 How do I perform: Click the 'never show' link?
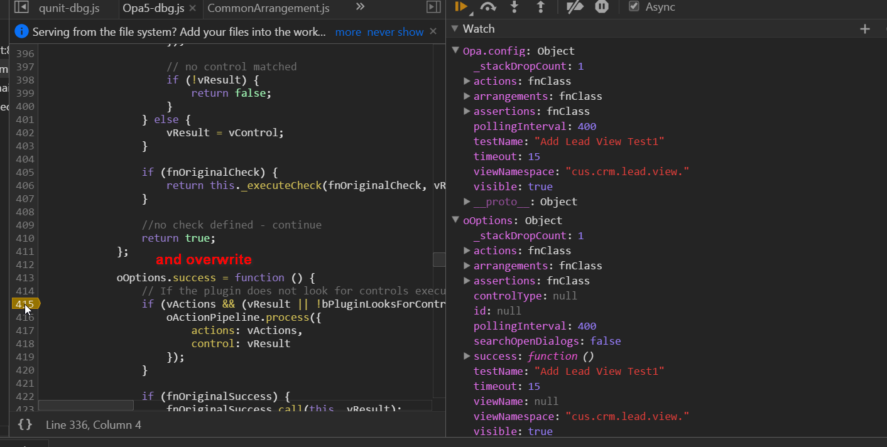[395, 32]
